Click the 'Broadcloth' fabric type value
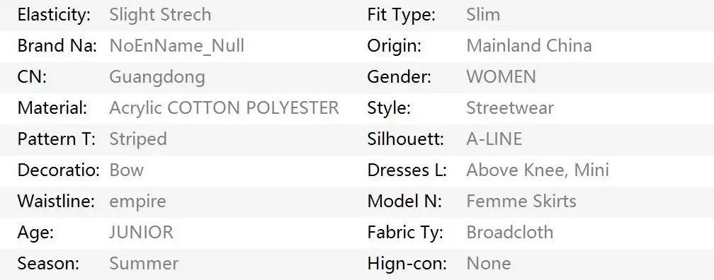This screenshot has height=280, width=714. click(510, 232)
